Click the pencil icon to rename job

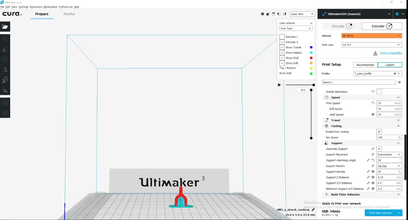pos(313,210)
